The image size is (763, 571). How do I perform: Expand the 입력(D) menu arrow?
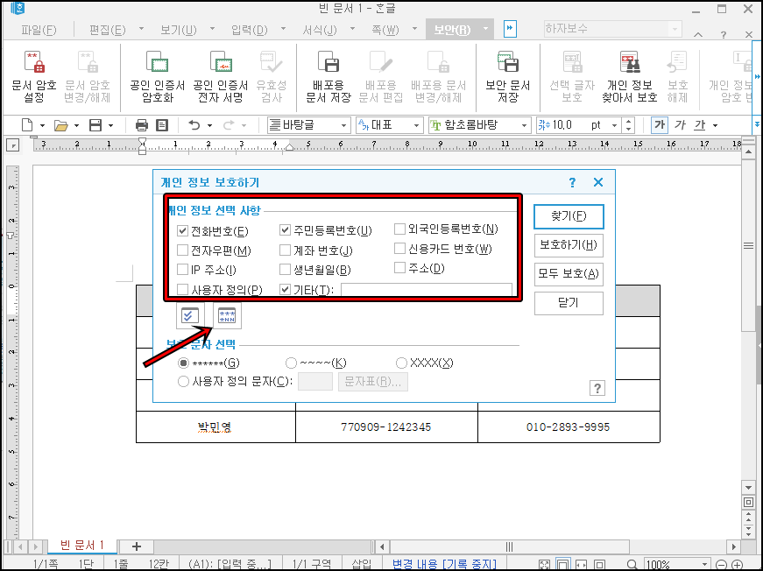coord(283,29)
